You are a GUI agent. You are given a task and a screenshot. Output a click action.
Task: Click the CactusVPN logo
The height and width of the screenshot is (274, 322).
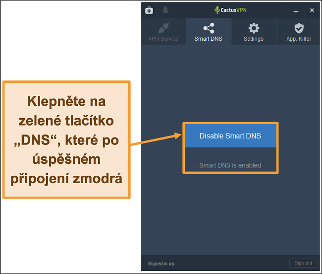click(230, 10)
